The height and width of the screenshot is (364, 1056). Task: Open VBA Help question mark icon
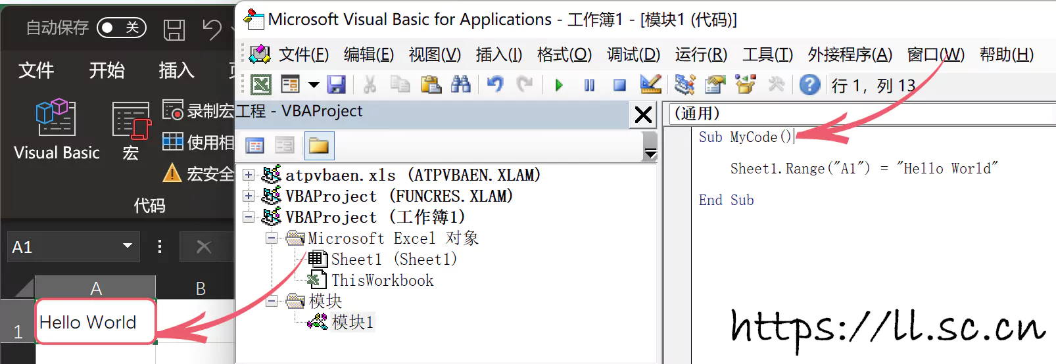(x=809, y=85)
